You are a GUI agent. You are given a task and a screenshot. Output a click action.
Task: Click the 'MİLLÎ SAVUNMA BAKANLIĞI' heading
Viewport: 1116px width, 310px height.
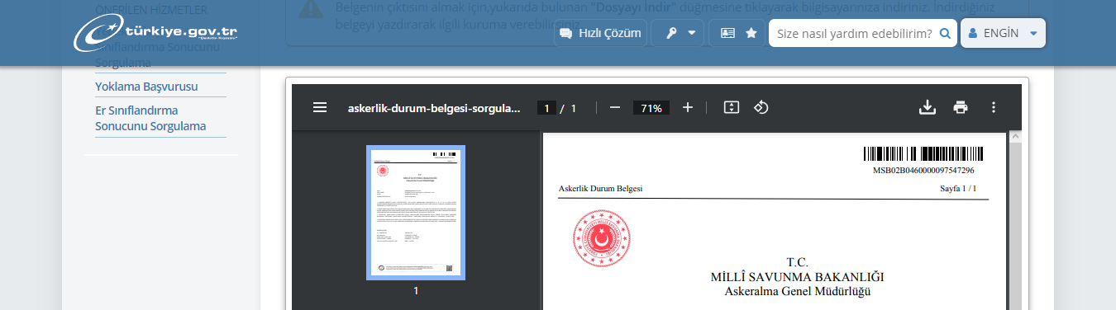click(797, 277)
